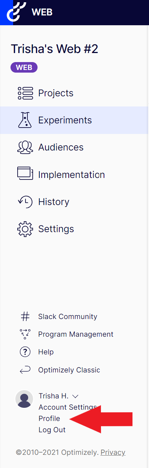Viewport: 149px width, 468px height.
Task: Click the Help question mark icon
Action: click(x=25, y=352)
